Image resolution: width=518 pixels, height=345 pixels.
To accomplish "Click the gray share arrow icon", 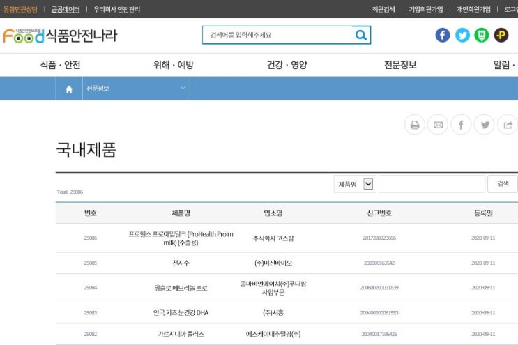I will tap(508, 125).
